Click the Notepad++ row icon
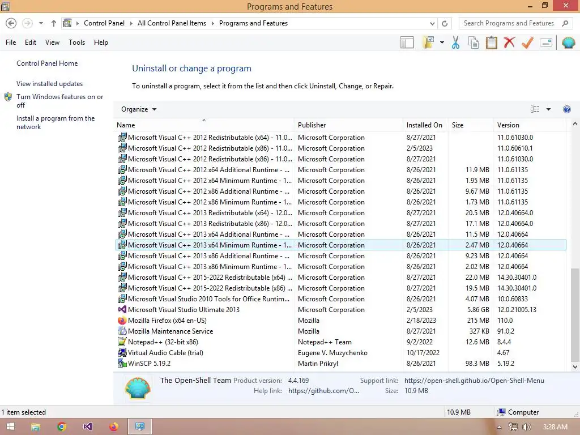This screenshot has width=580, height=435. click(x=122, y=342)
